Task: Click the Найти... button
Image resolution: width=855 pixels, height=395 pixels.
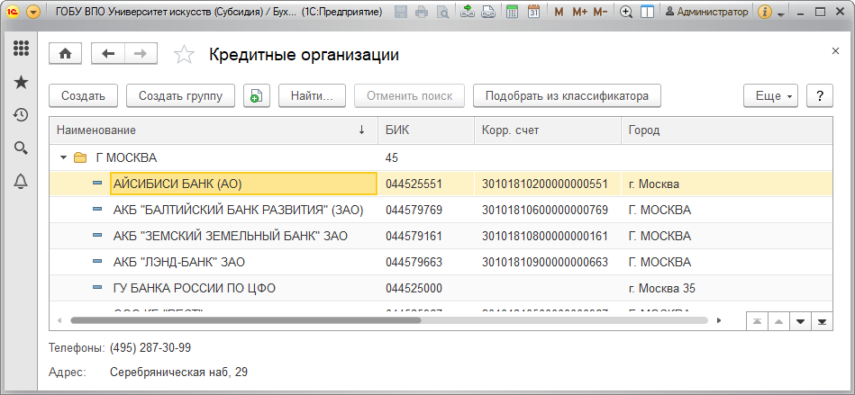Action: (312, 96)
